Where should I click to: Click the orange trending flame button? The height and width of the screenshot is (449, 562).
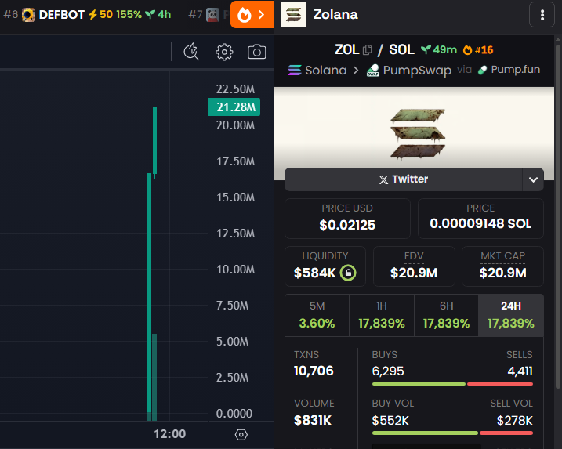click(252, 14)
